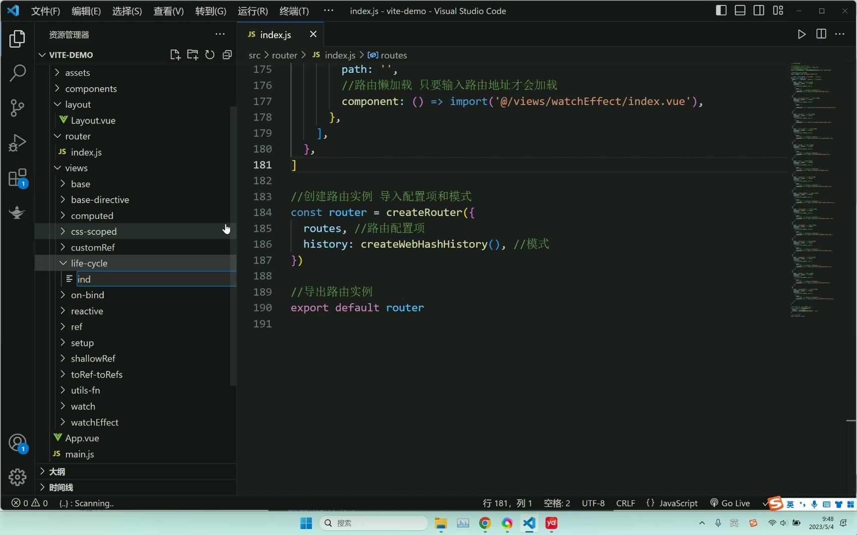The height and width of the screenshot is (535, 857).
Task: Open the Run and Debug view
Action: tap(17, 143)
